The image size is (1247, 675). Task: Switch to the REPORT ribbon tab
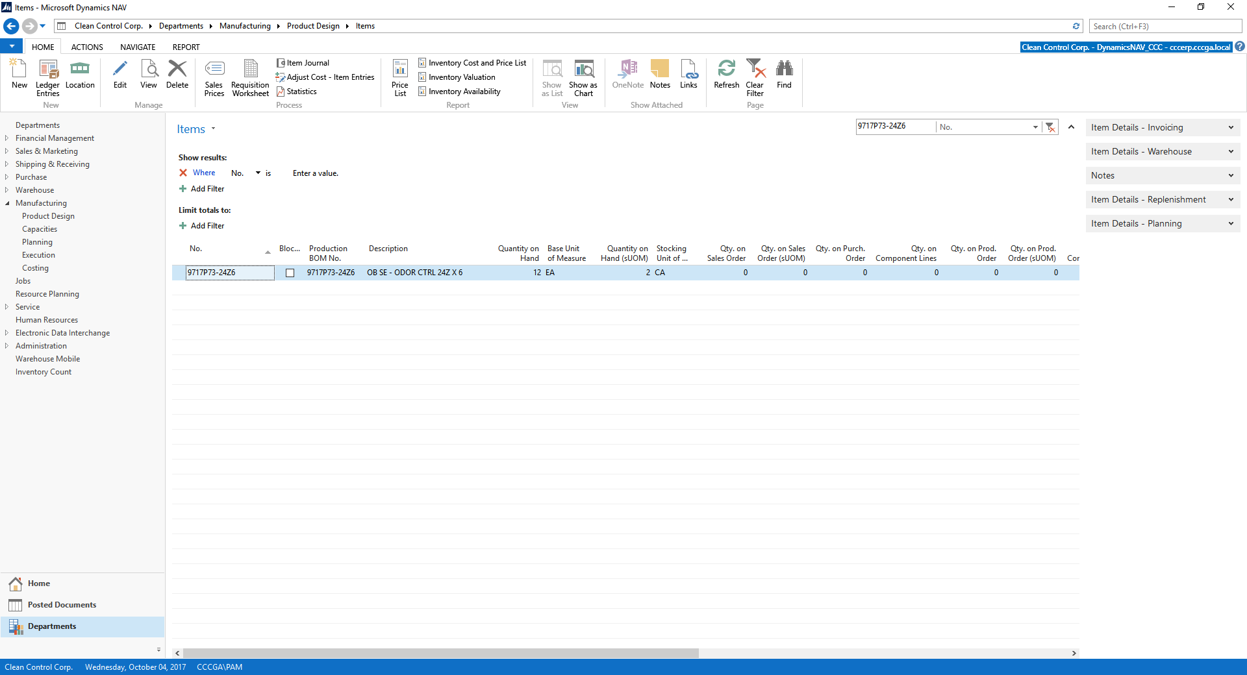(x=186, y=47)
